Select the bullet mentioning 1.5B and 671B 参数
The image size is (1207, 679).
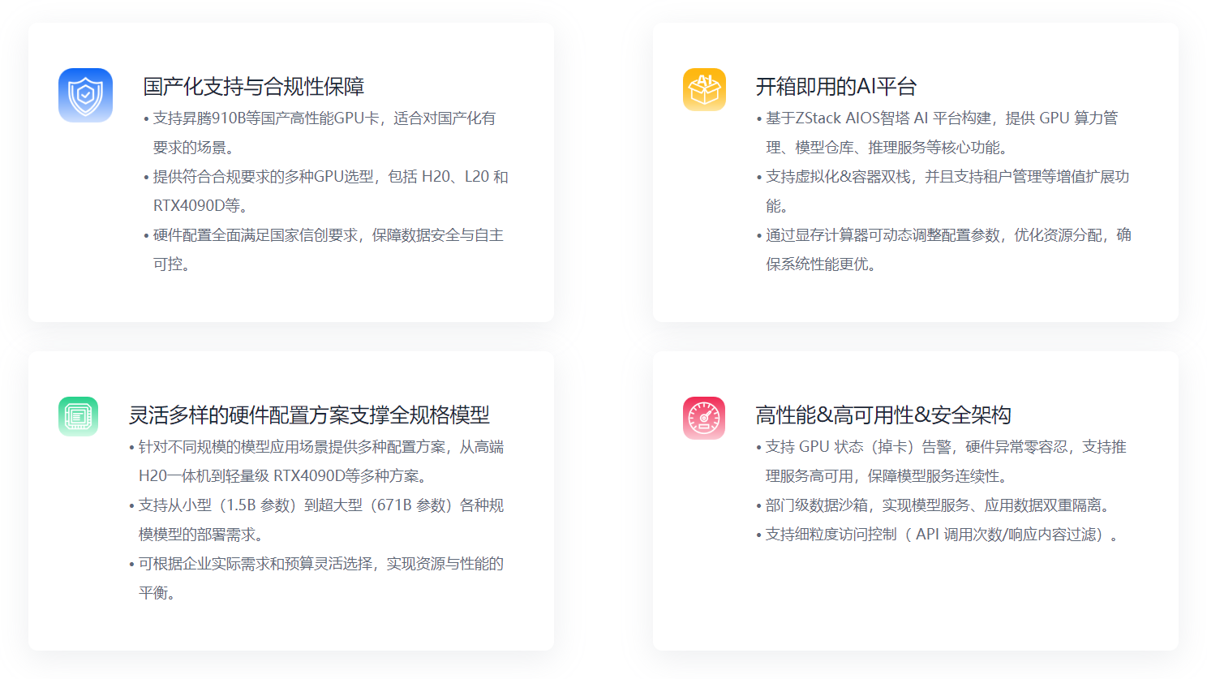(320, 505)
